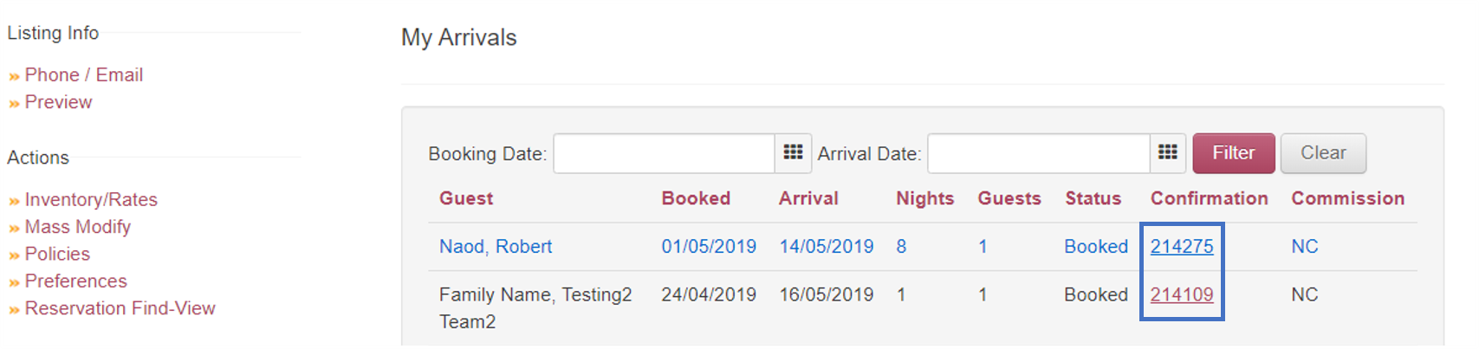Click the Booked status for Naod, Robert
Viewport: 1479px width, 349px height.
pos(1096,247)
